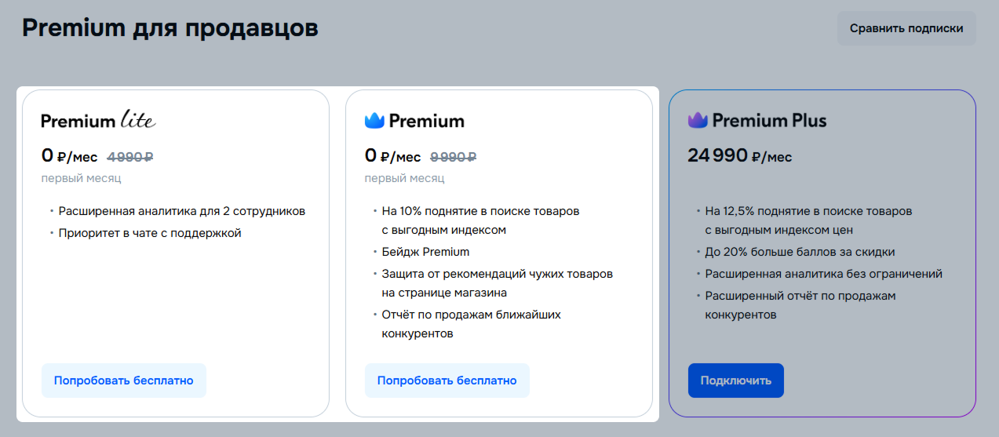This screenshot has width=999, height=437.
Task: Click Расширенная аналитика без ограничений item
Action: pyautogui.click(x=824, y=274)
